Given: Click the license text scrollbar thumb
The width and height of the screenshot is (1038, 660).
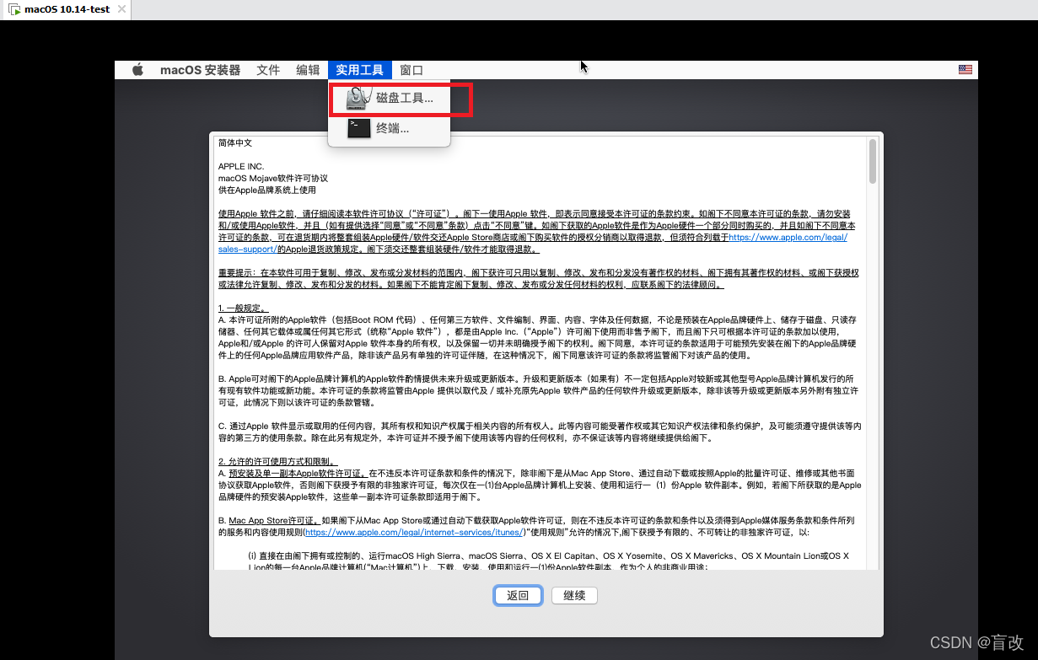Looking at the screenshot, I should pos(873,161).
